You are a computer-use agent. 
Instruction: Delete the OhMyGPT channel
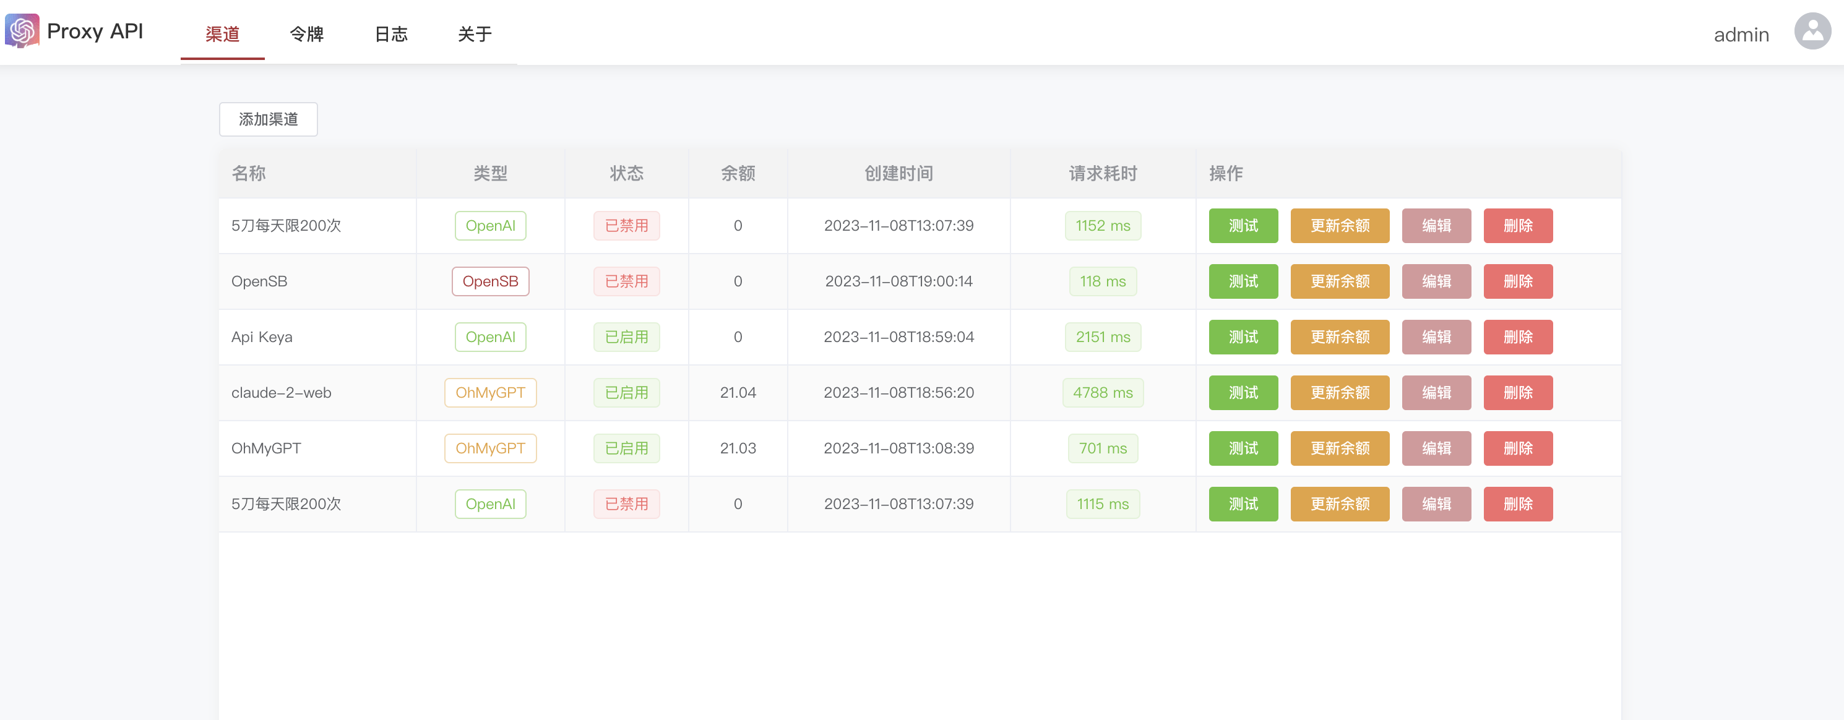pos(1517,448)
